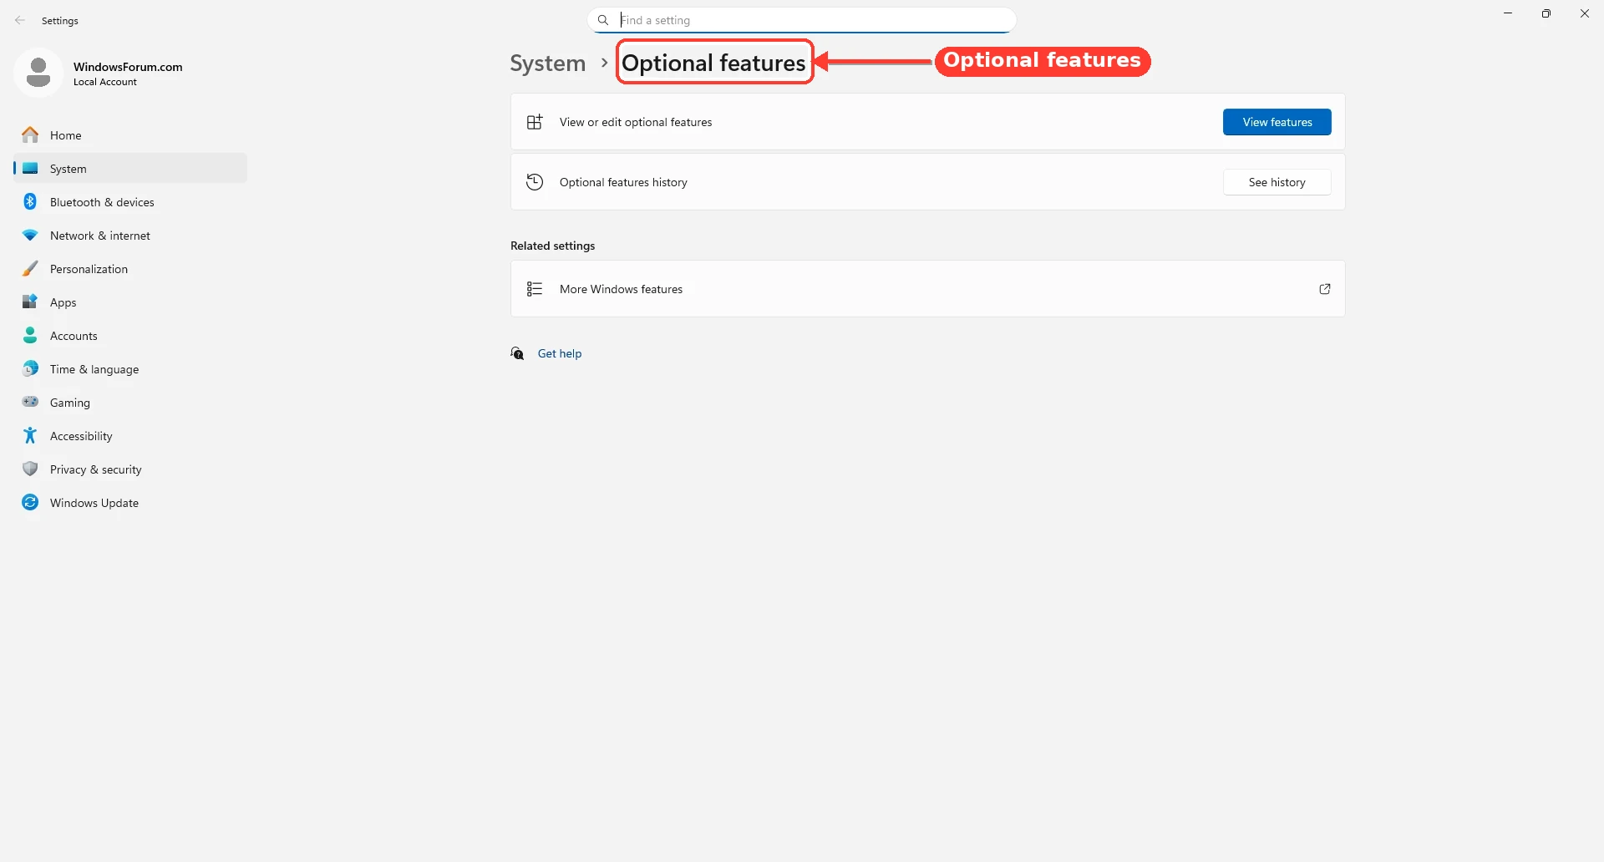Select Bluetooth & devices menu item
This screenshot has height=862, width=1604.
coord(130,201)
